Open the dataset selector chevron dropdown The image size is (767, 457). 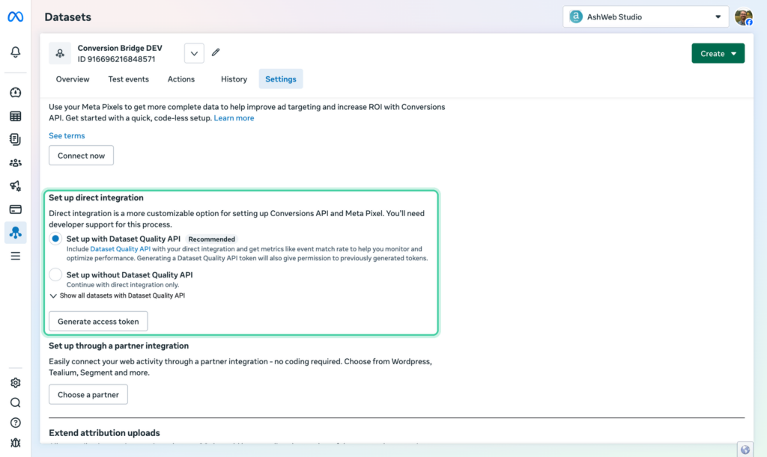coord(194,53)
